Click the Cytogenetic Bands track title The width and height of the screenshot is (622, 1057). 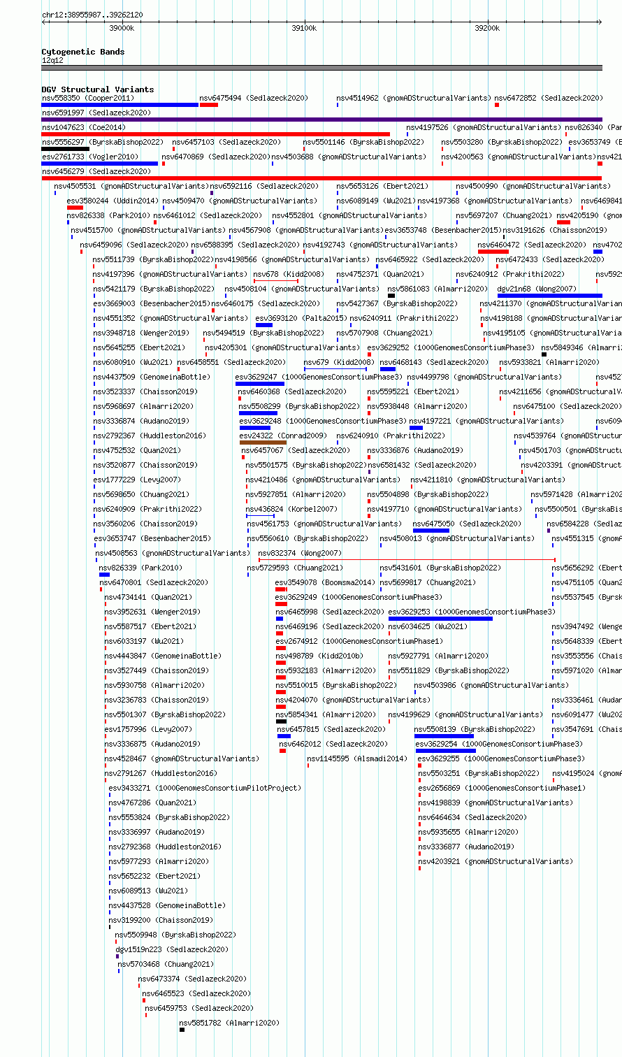tap(83, 52)
